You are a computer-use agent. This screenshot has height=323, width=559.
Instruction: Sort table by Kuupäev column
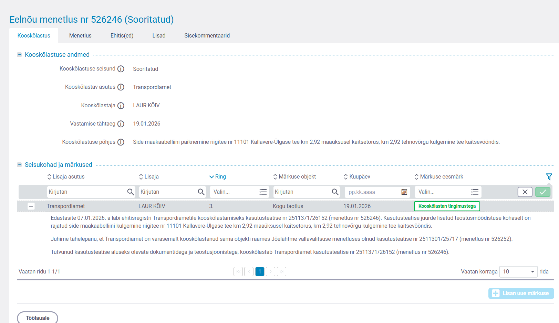[357, 177]
